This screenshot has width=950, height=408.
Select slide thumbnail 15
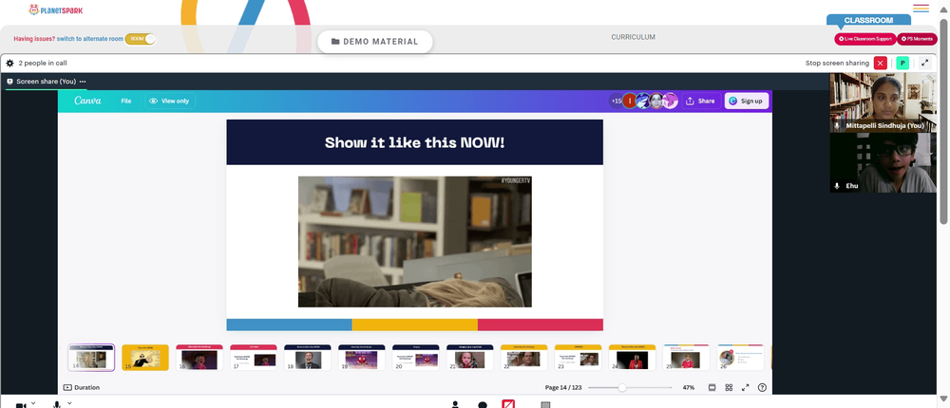[145, 357]
